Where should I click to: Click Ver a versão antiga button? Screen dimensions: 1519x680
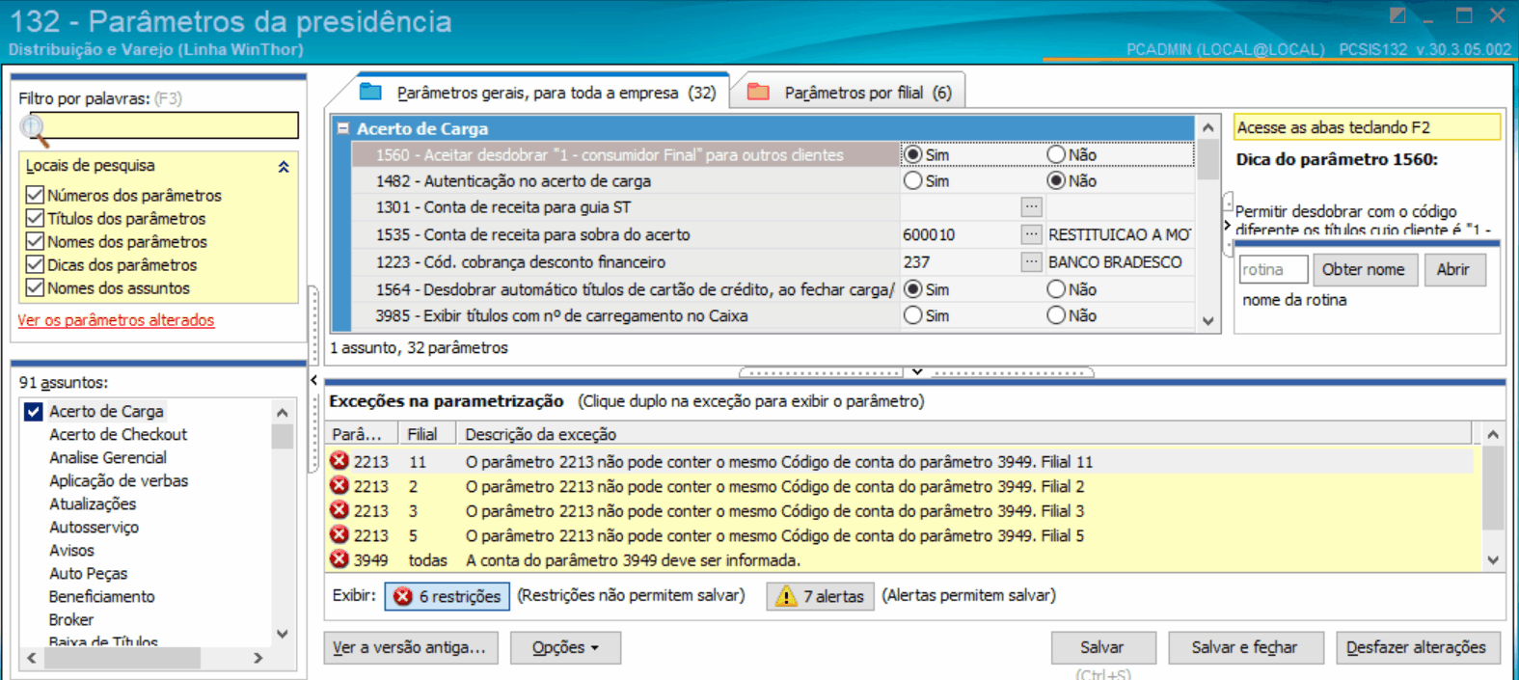coord(411,647)
